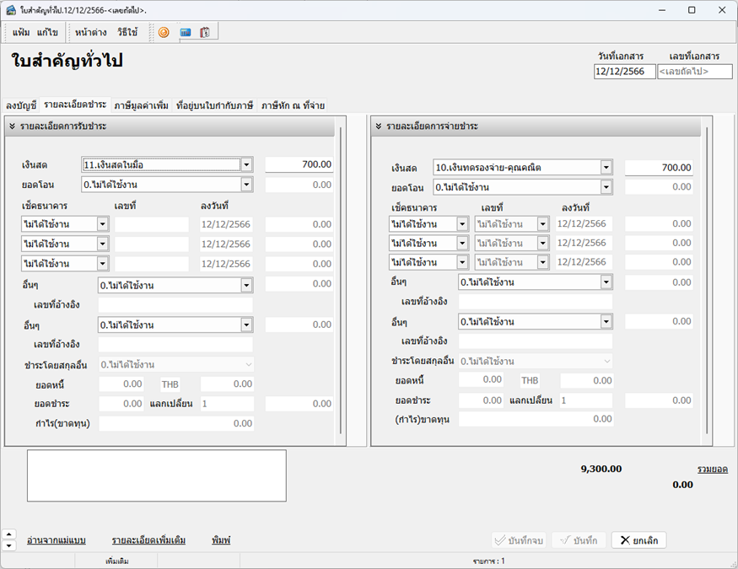Expand ยอดโอน dropdown in receipt details panel
This screenshot has width=738, height=569.
pos(246,185)
